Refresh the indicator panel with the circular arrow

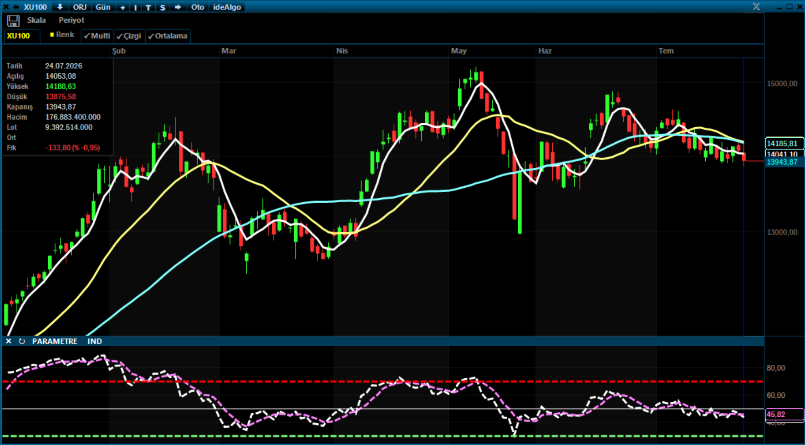click(x=21, y=341)
